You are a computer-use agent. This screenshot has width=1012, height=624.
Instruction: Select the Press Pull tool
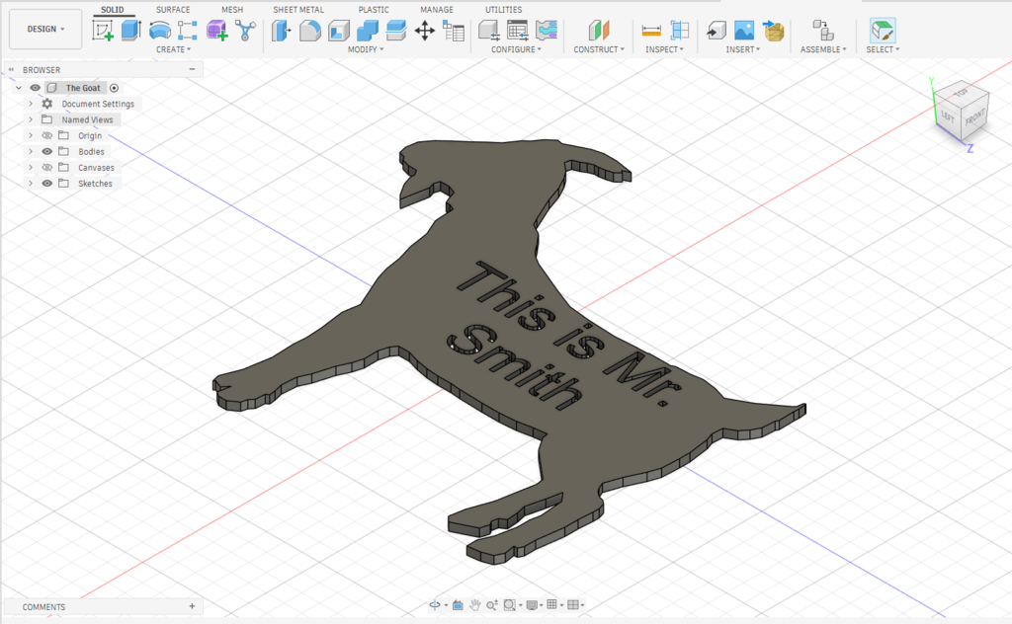pos(281,31)
